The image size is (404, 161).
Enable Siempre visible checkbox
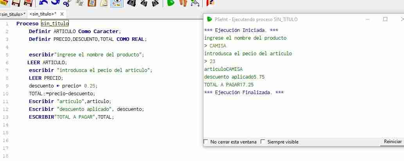point(262,142)
